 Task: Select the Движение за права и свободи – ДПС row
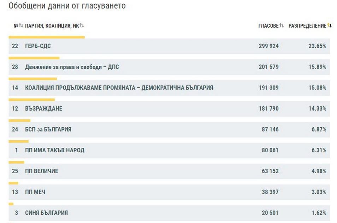(169, 67)
